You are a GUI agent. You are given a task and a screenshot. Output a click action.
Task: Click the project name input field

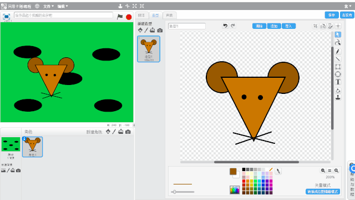coord(63,15)
